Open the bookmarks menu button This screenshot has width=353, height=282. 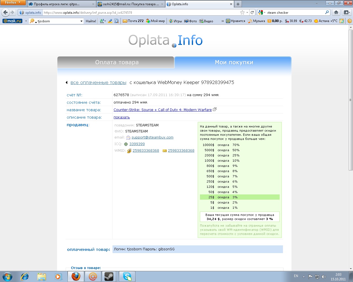click(346, 12)
